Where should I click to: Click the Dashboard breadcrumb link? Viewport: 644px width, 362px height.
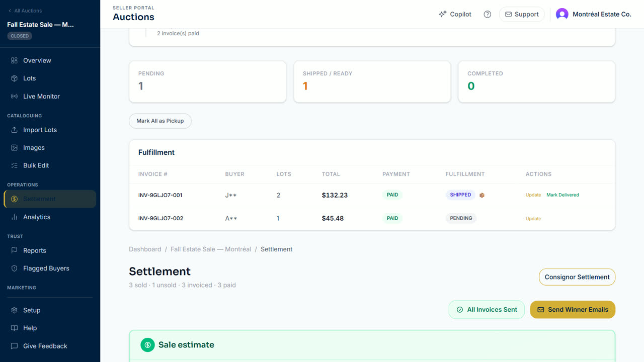click(145, 249)
